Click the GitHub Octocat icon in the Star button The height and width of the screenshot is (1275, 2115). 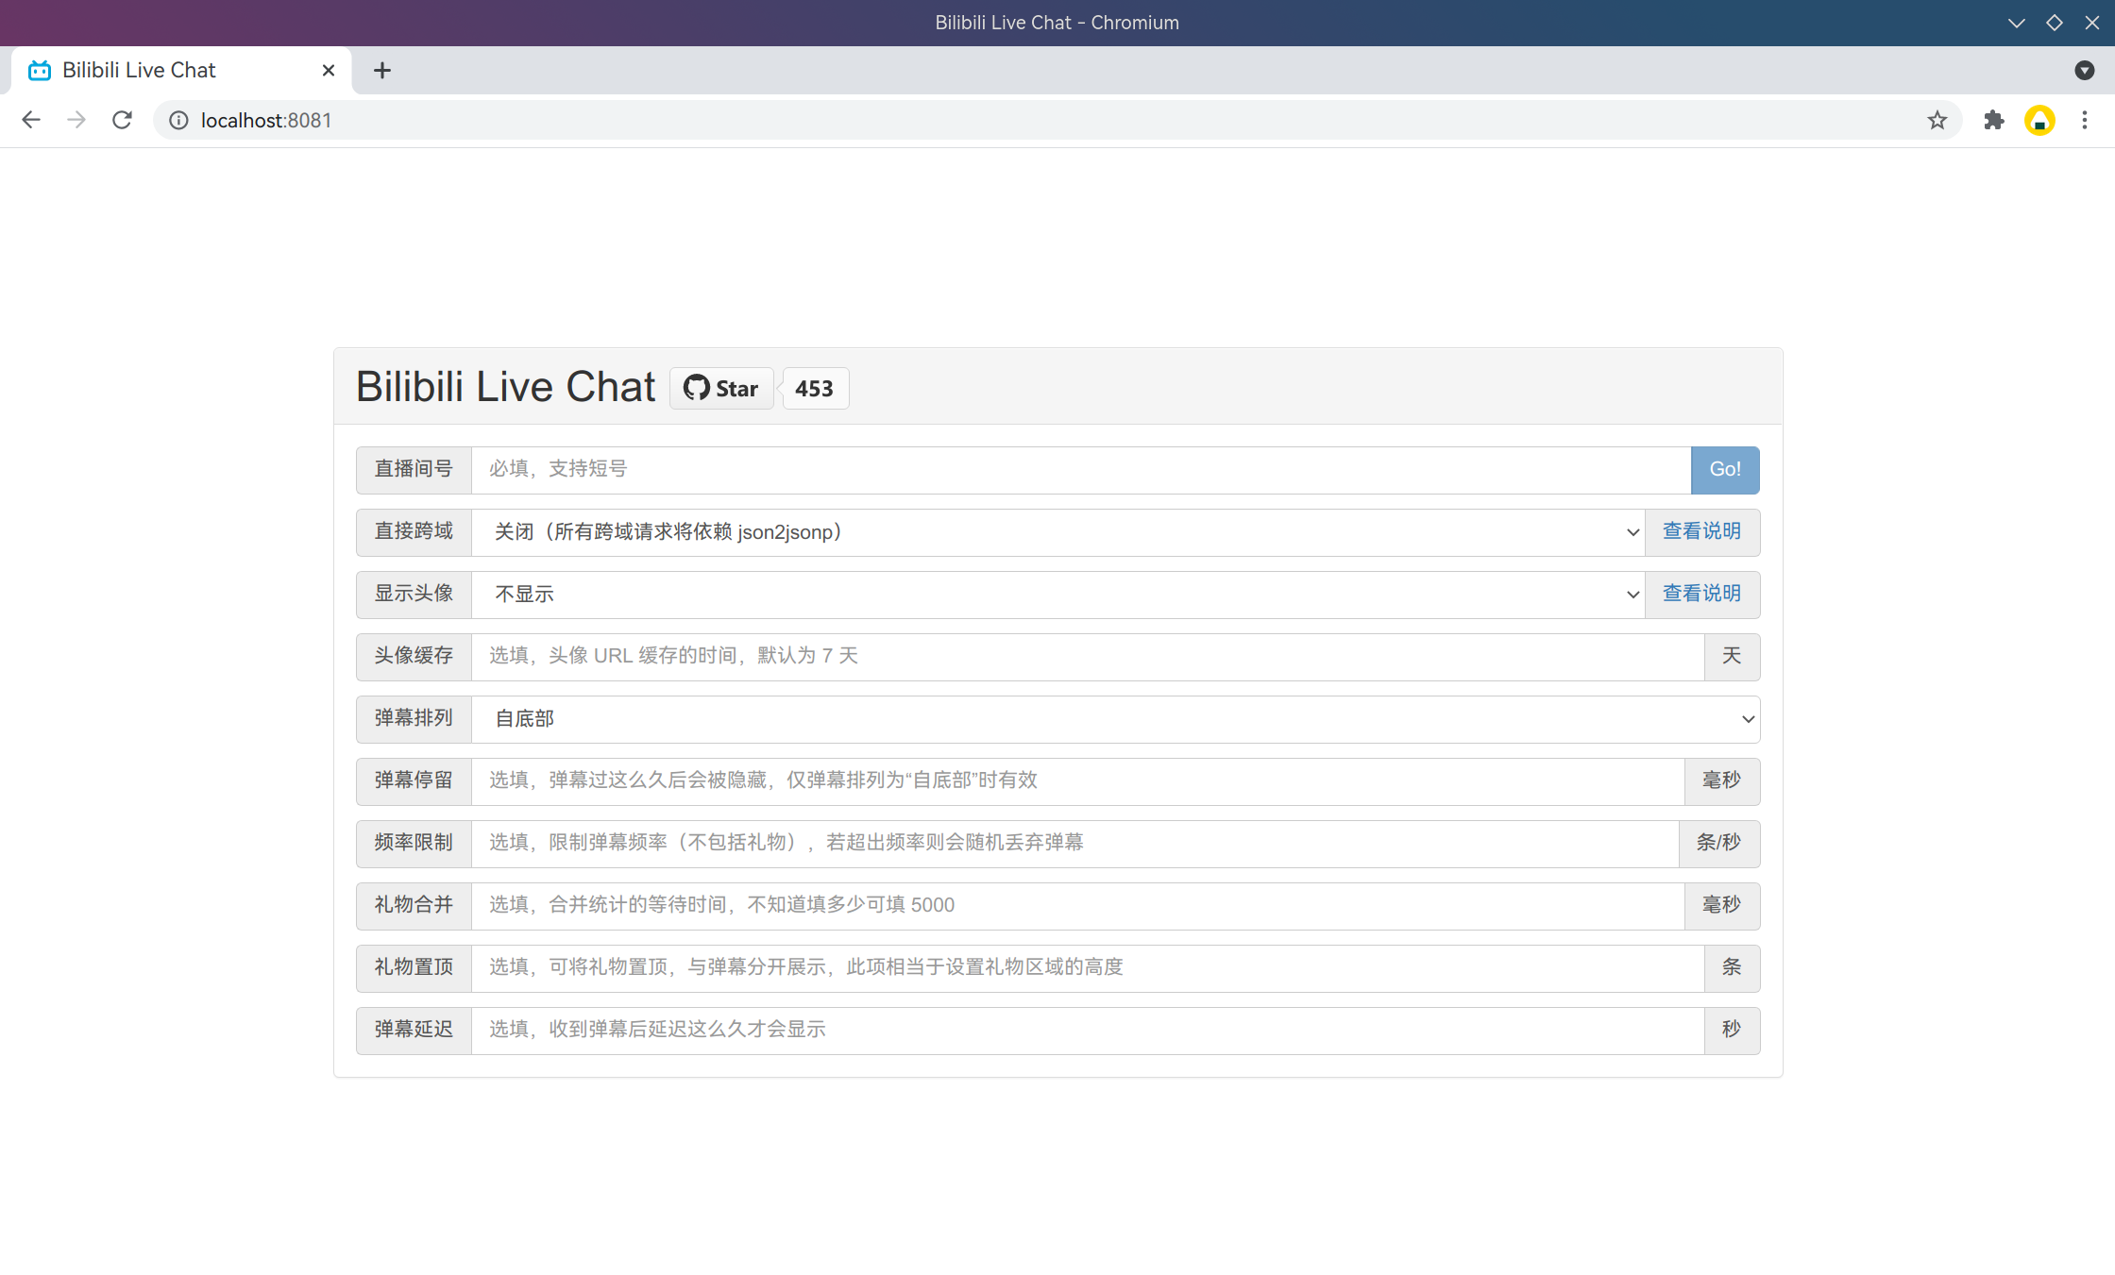tap(698, 387)
